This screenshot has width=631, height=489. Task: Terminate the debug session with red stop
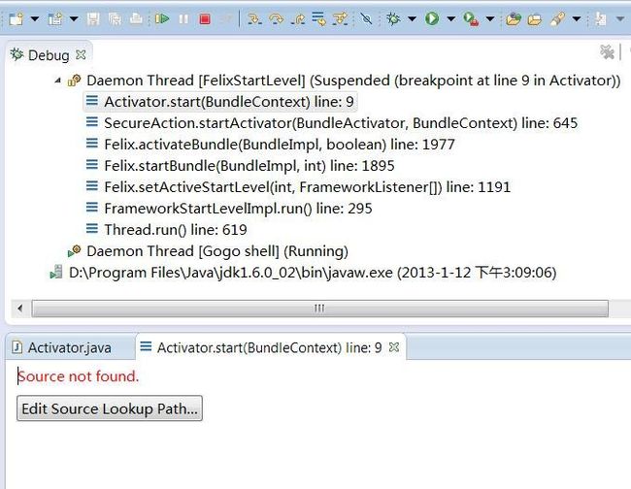pos(205,18)
